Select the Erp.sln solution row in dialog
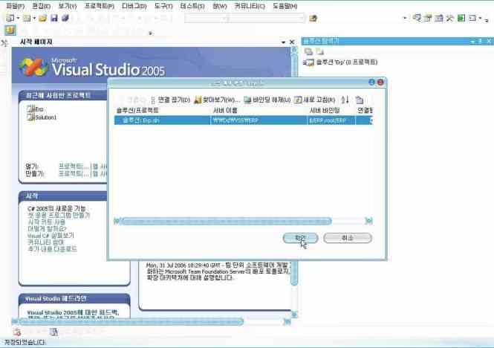Screen dimensions: 494x348 pyautogui.click(x=243, y=120)
